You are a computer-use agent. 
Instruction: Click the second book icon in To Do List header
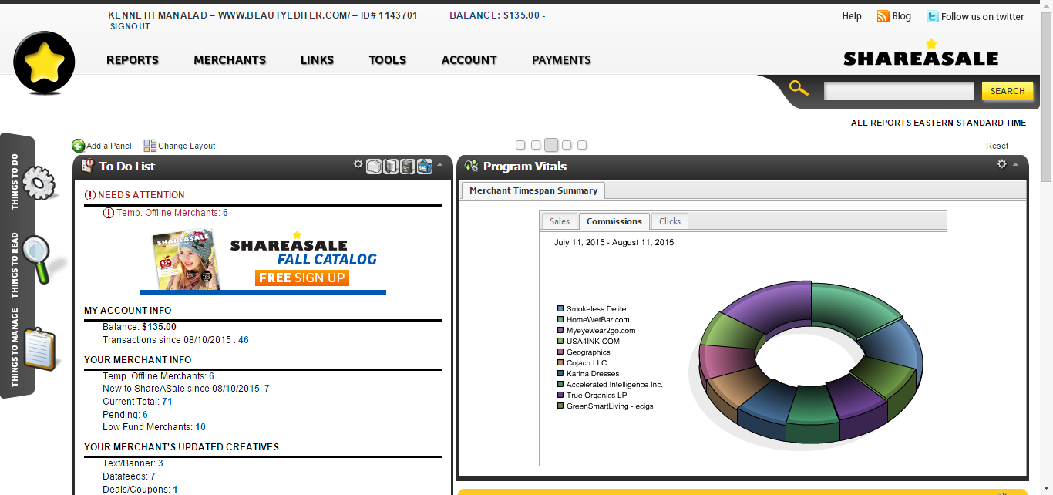pos(391,166)
